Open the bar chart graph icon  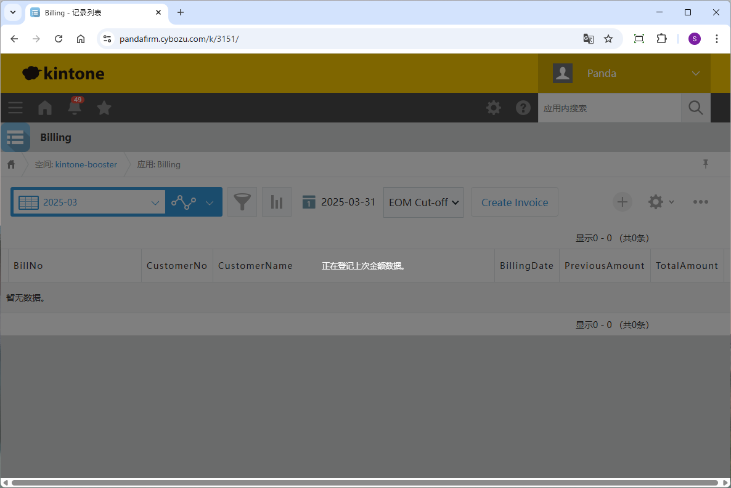tap(277, 202)
